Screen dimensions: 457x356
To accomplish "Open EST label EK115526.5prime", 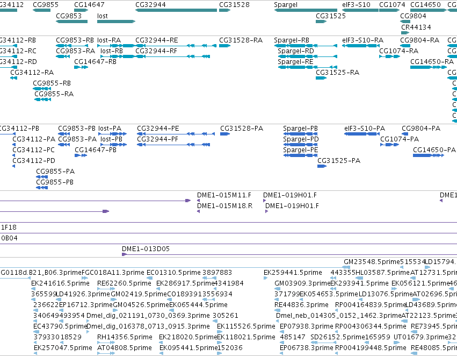I will pos(246,326).
